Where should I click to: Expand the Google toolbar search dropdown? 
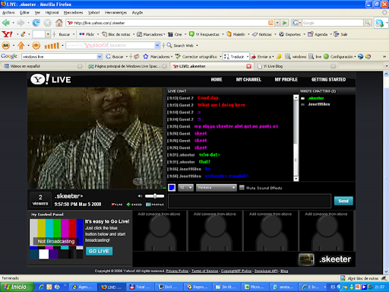[100, 56]
